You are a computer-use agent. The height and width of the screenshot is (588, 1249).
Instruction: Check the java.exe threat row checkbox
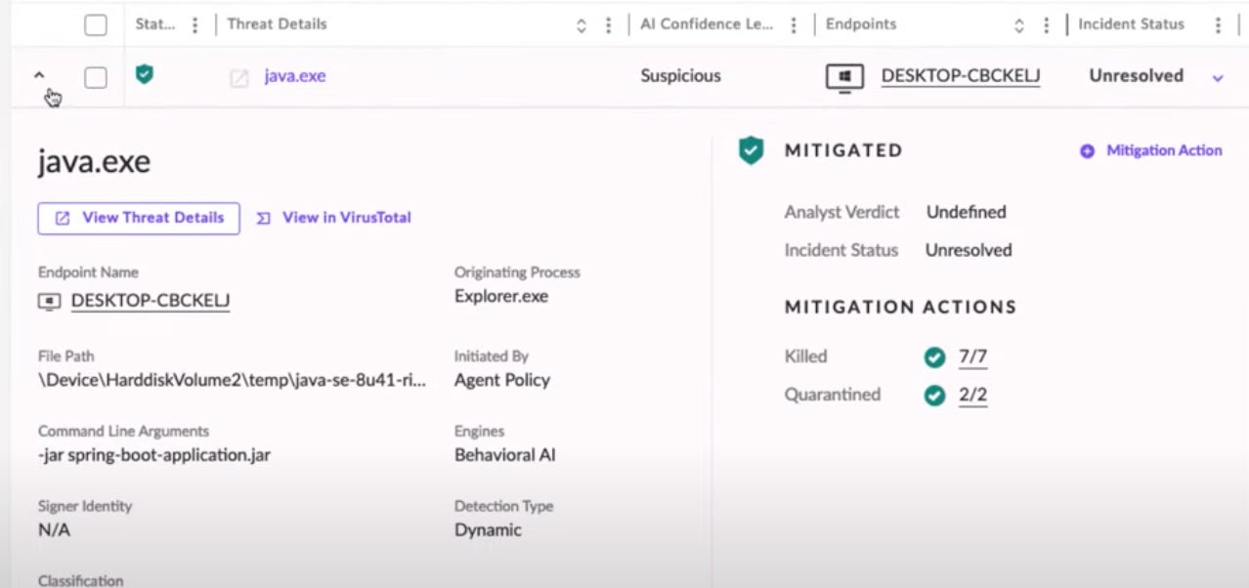[96, 78]
